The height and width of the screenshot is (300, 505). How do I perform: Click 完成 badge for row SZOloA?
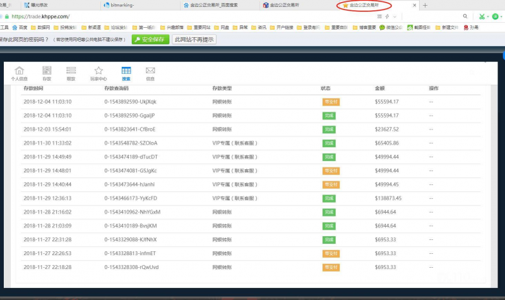[329, 143]
